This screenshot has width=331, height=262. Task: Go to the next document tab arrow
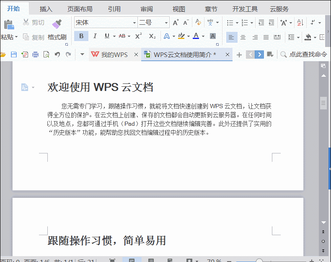259,54
